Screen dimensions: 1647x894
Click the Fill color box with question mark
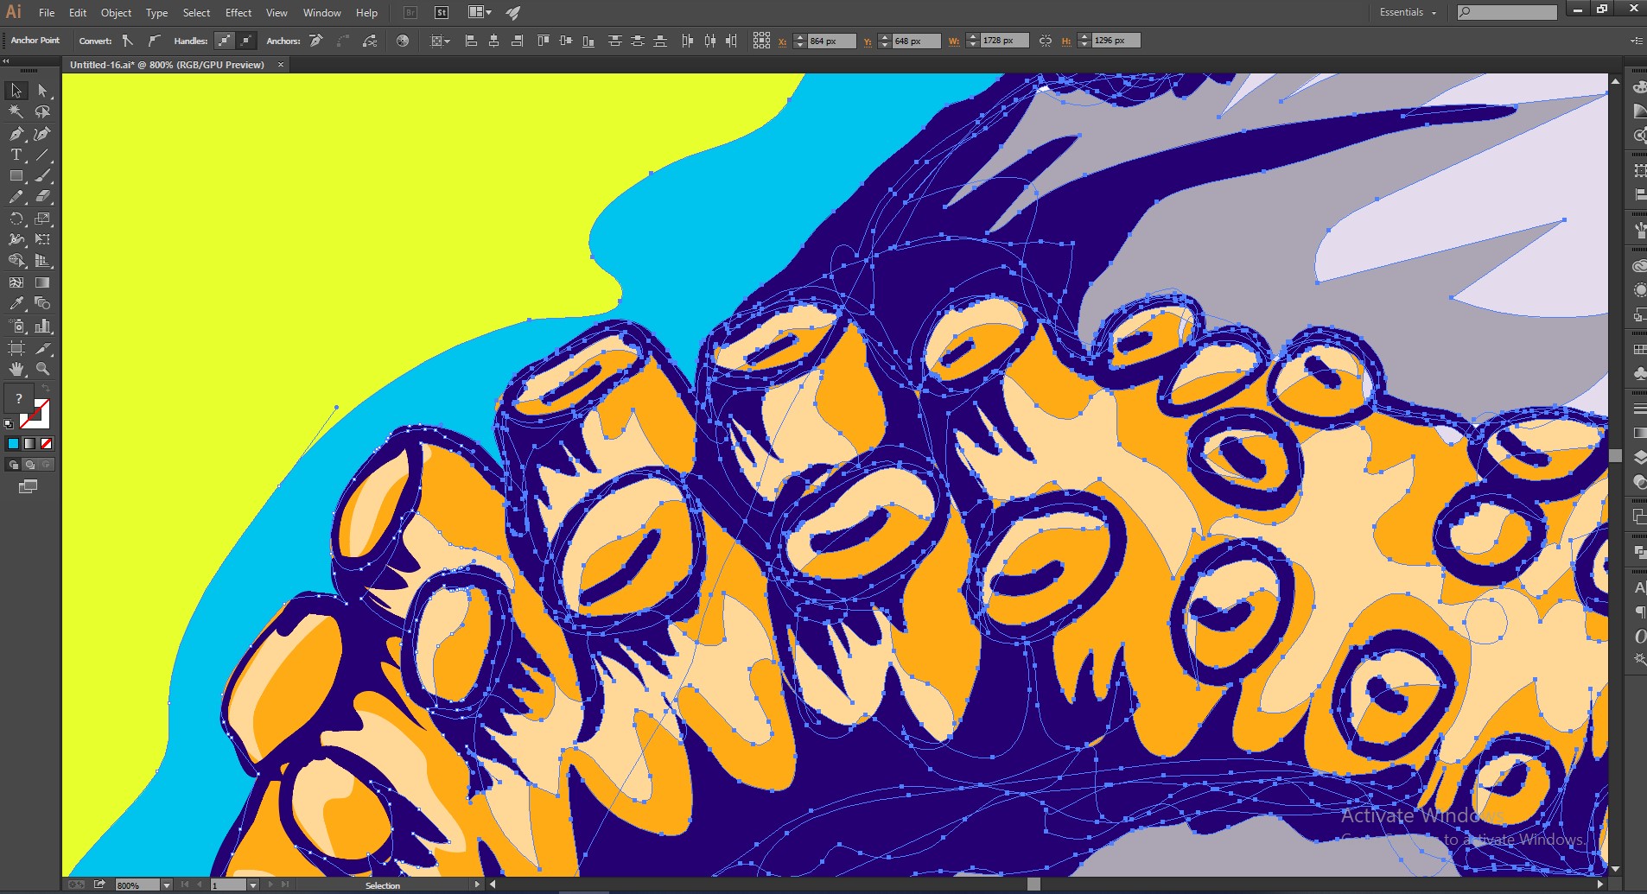pyautogui.click(x=18, y=398)
